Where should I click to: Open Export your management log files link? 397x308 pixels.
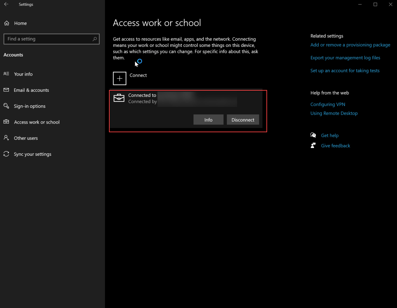click(x=345, y=58)
